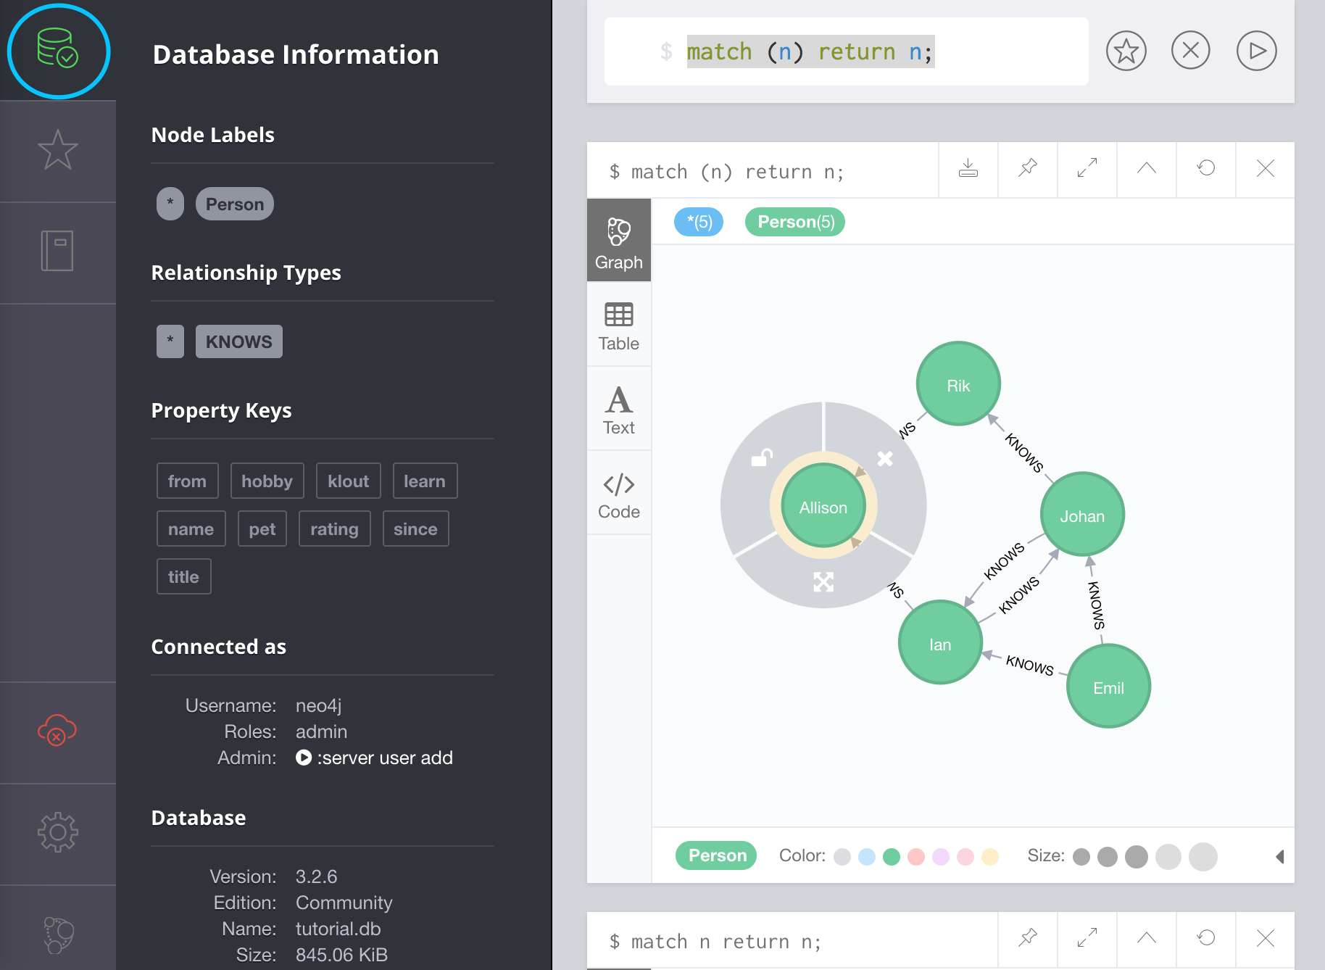Click the KNOWS relationship type

[x=238, y=341]
